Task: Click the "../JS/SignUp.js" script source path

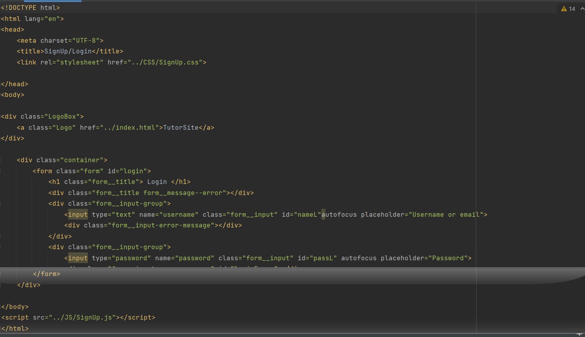Action: pos(82,317)
